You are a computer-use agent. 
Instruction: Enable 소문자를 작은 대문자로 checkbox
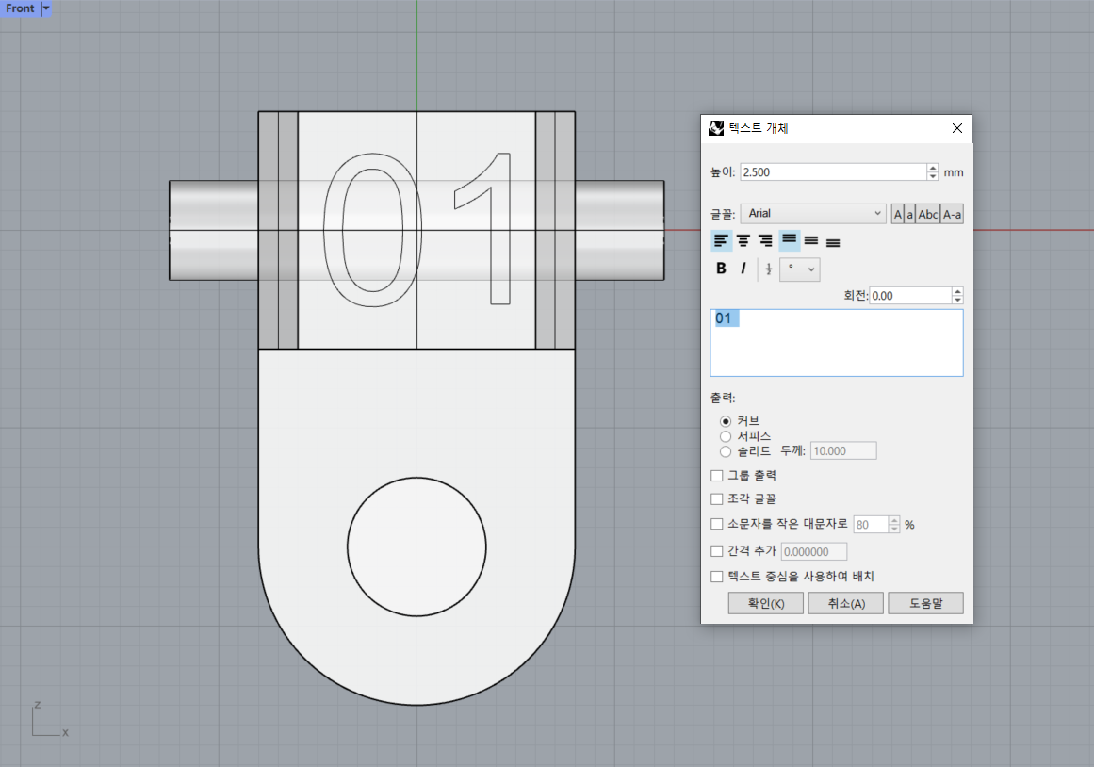pyautogui.click(x=716, y=524)
